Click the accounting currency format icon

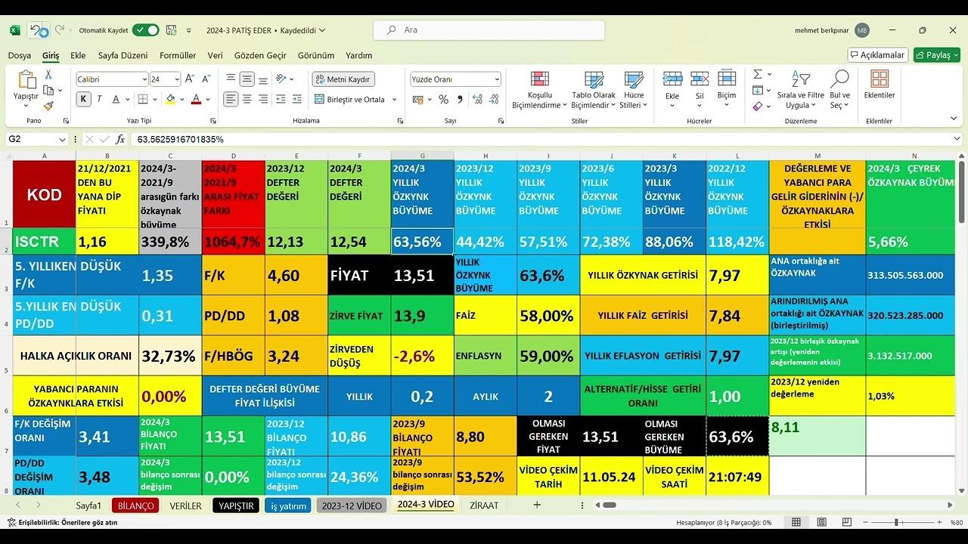[419, 100]
